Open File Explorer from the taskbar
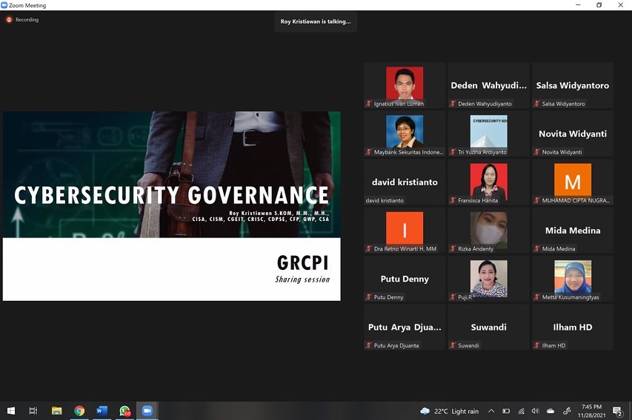Image resolution: width=632 pixels, height=420 pixels. coord(56,411)
